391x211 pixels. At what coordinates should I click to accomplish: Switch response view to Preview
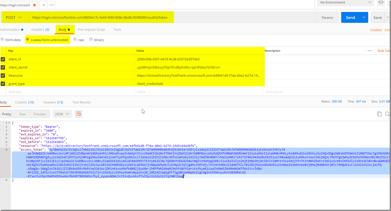click(x=40, y=114)
